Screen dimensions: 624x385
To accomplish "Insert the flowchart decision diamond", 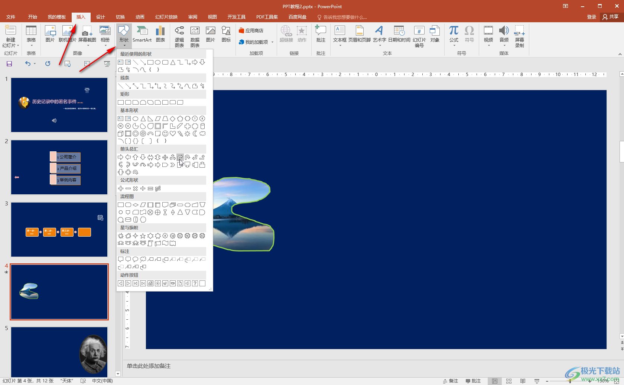I will tap(136, 205).
